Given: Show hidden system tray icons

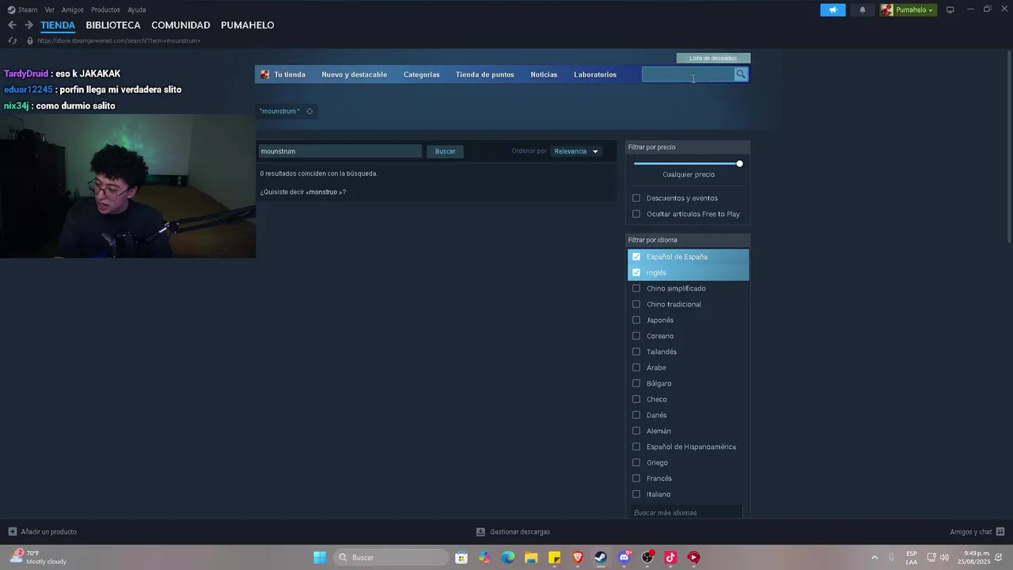Looking at the screenshot, I should click(875, 557).
